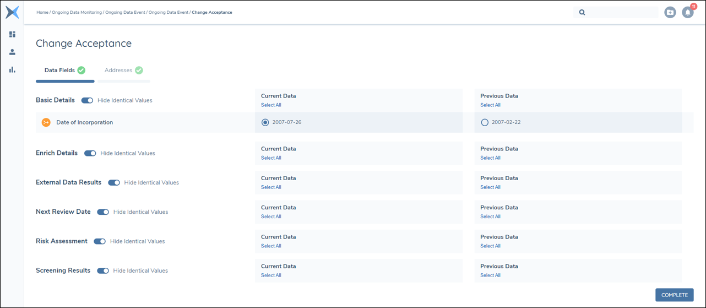Switch to the Addresses tab
Image resolution: width=706 pixels, height=308 pixels.
point(118,71)
